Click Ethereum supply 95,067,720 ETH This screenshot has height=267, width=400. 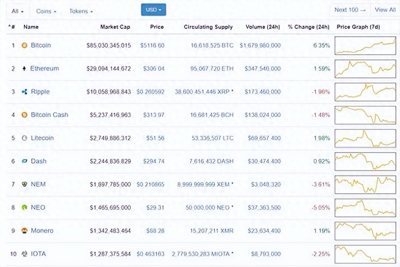click(x=212, y=69)
